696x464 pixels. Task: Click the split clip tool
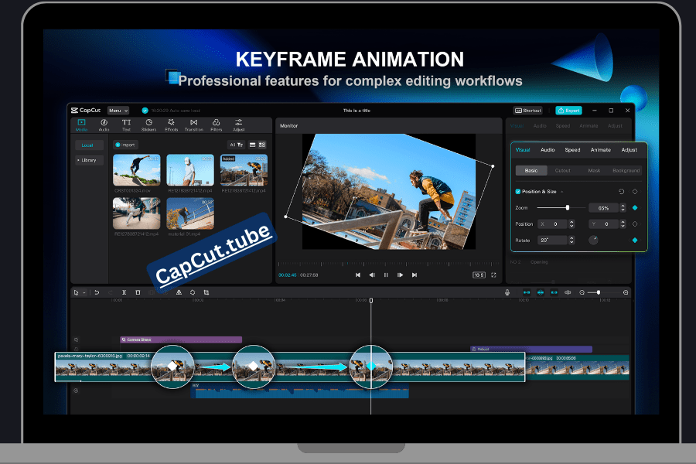pos(125,292)
